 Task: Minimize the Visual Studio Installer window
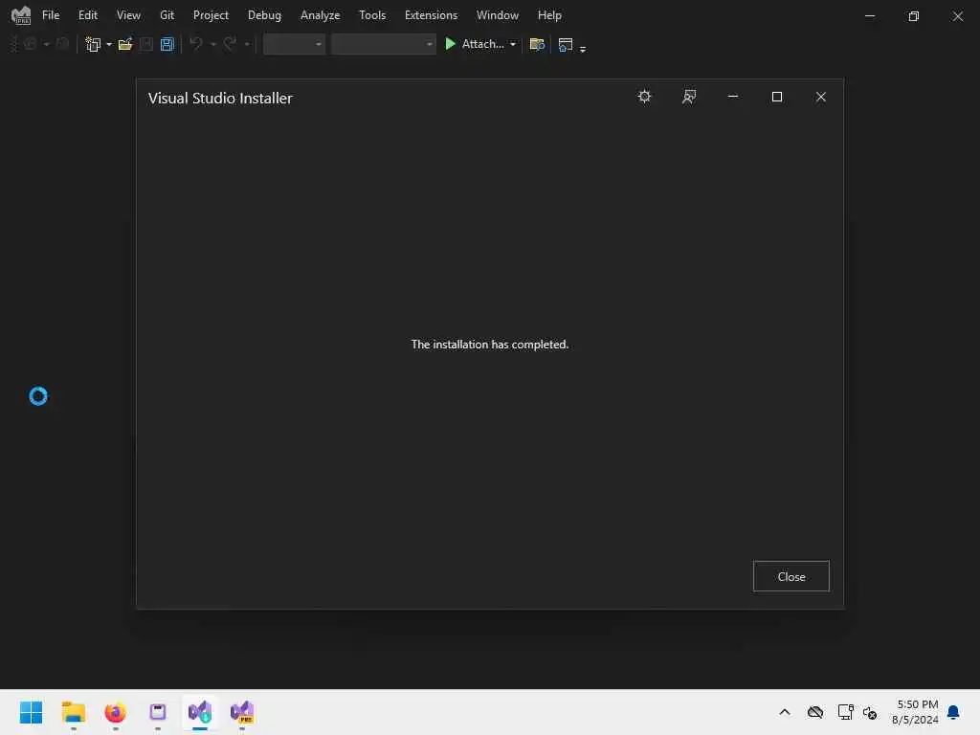point(733,97)
